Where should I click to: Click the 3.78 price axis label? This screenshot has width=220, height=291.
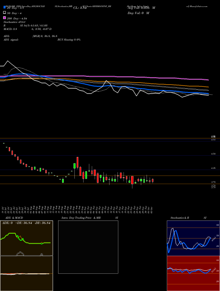pos(213,182)
